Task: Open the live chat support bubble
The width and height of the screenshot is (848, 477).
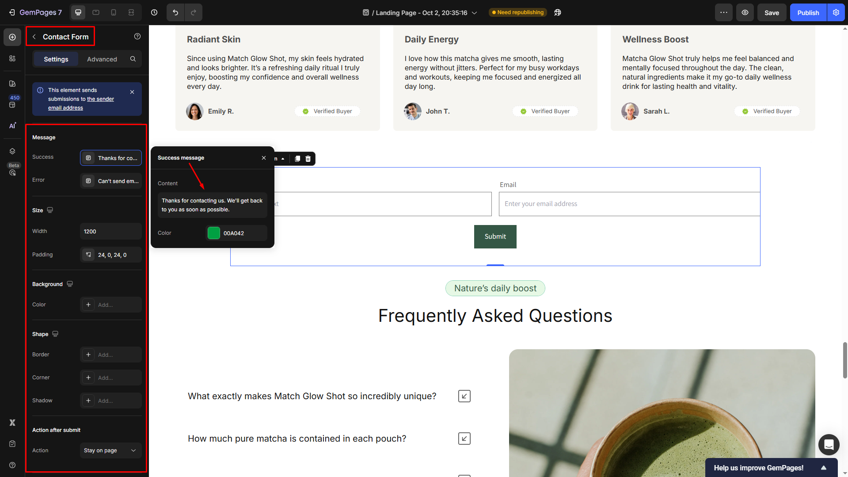Action: pyautogui.click(x=829, y=444)
